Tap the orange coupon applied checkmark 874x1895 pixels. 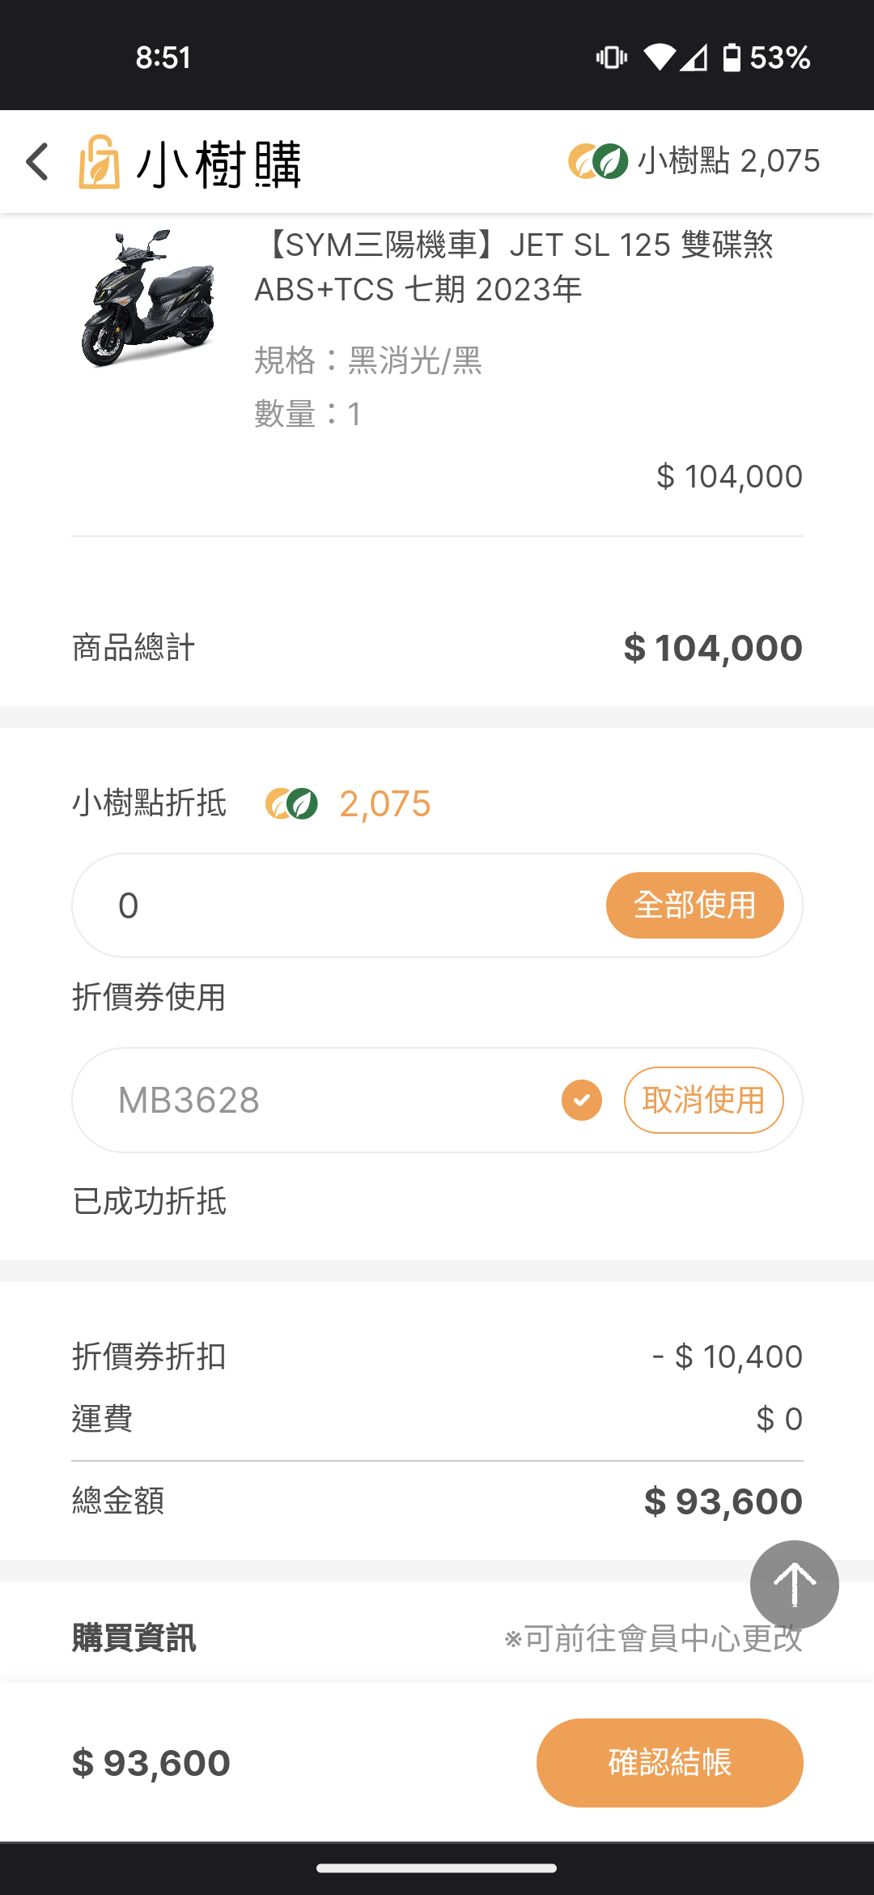[x=582, y=1100]
